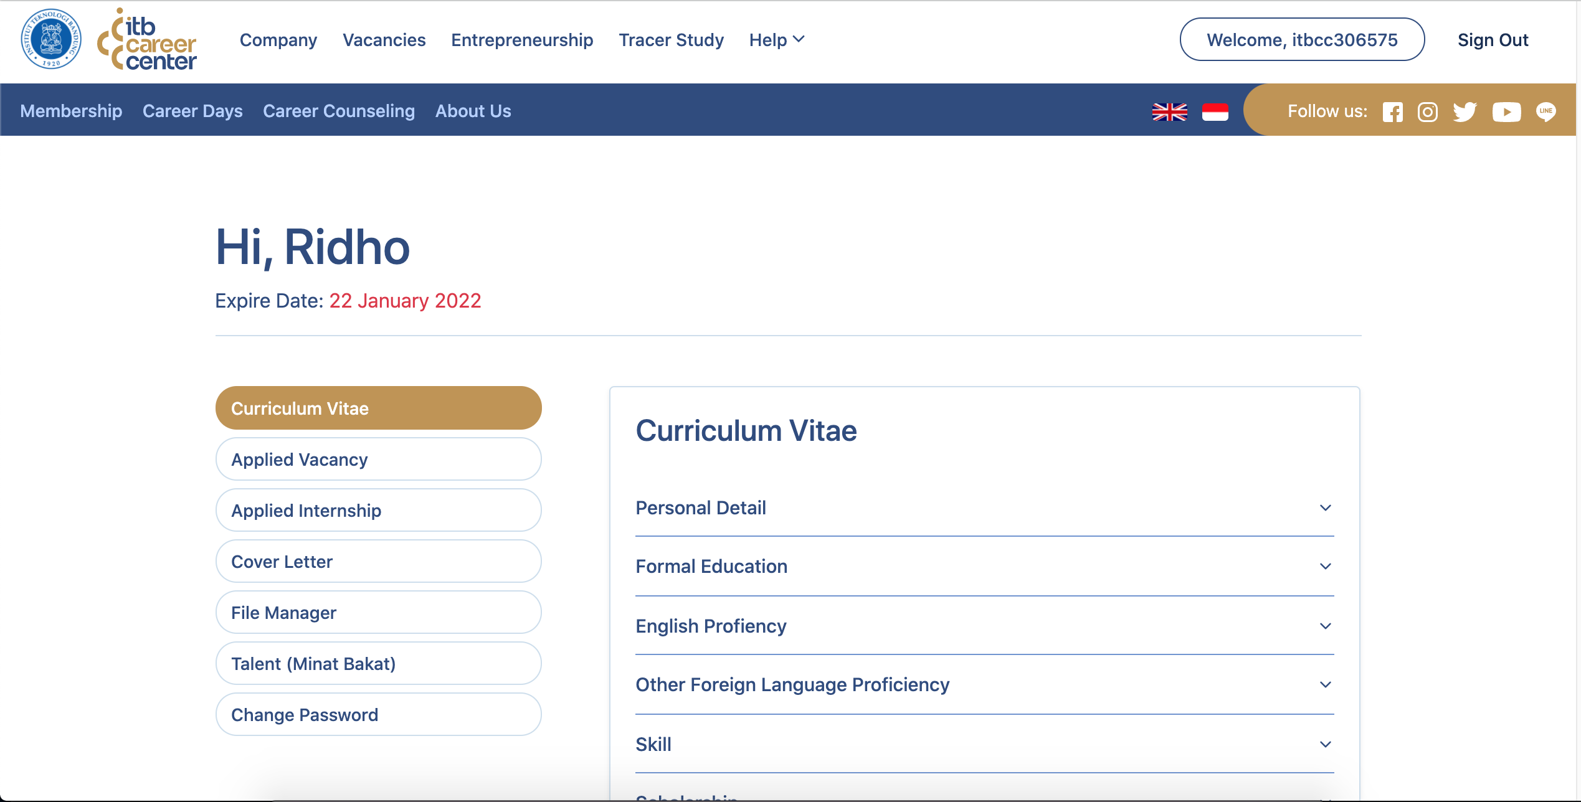Open the Twitter social icon

click(x=1465, y=112)
